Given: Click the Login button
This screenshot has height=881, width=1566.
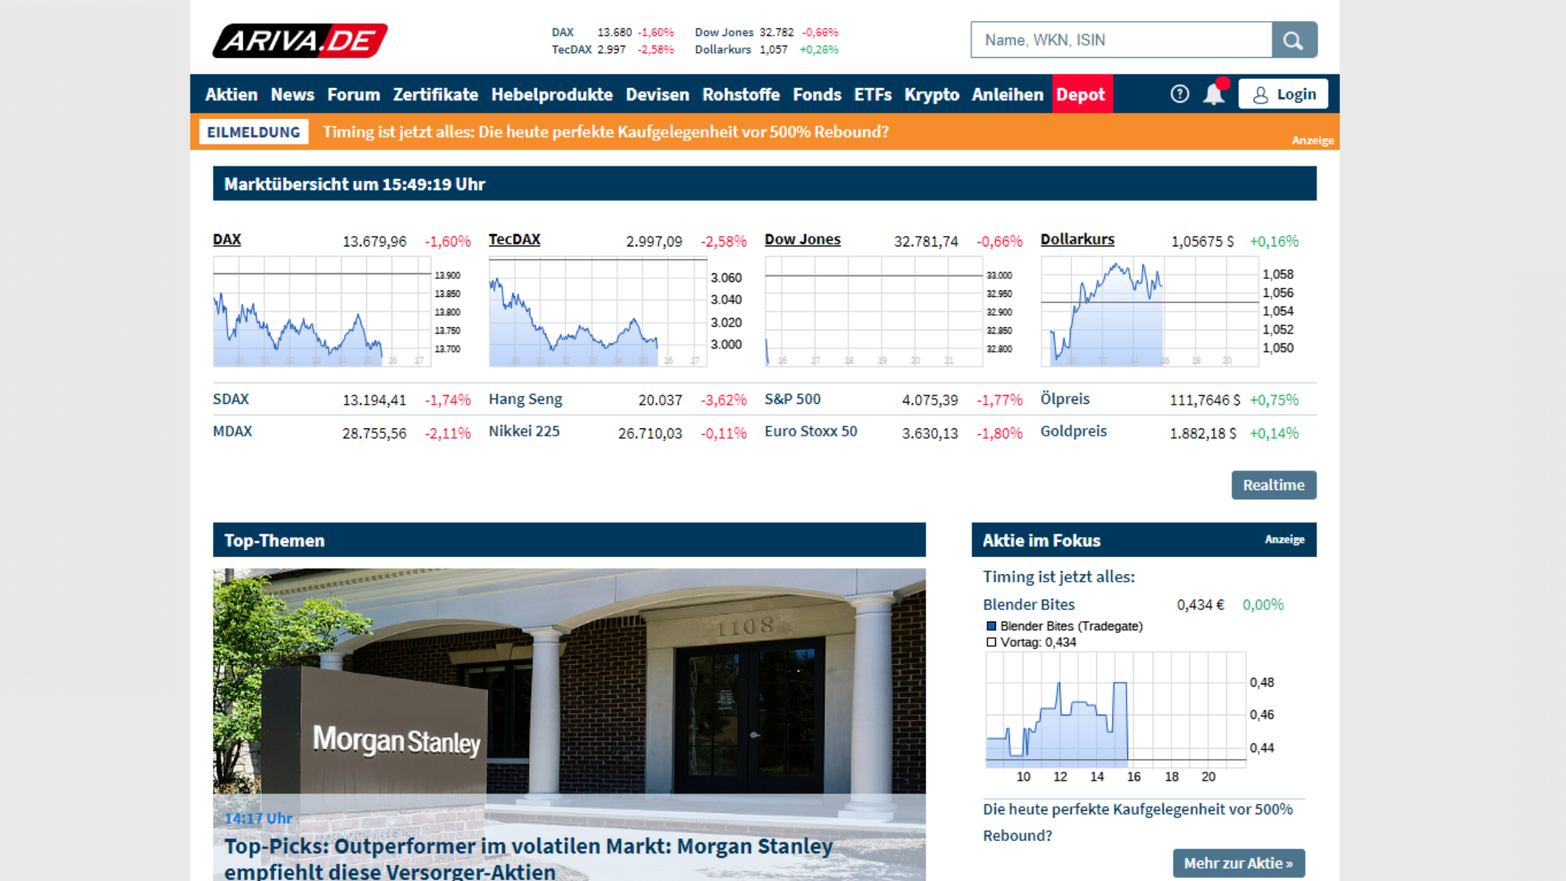Looking at the screenshot, I should [1283, 94].
